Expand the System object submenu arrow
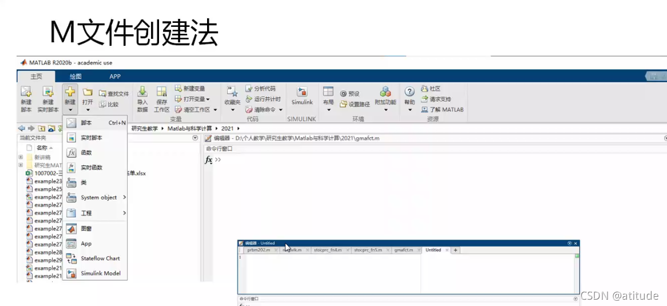The height and width of the screenshot is (306, 667). point(124,197)
